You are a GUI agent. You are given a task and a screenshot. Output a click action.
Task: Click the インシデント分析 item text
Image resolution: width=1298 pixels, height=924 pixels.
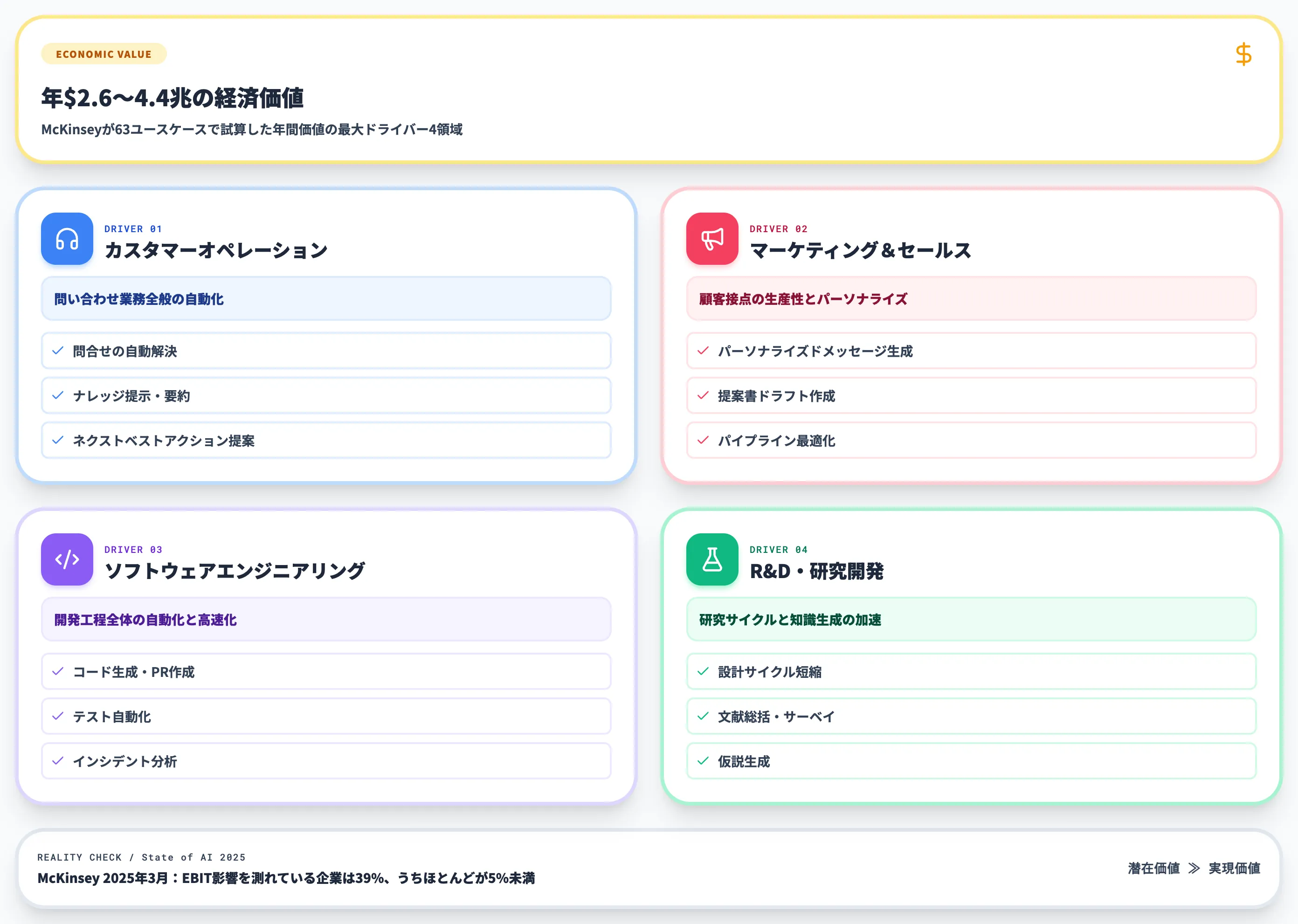click(124, 761)
